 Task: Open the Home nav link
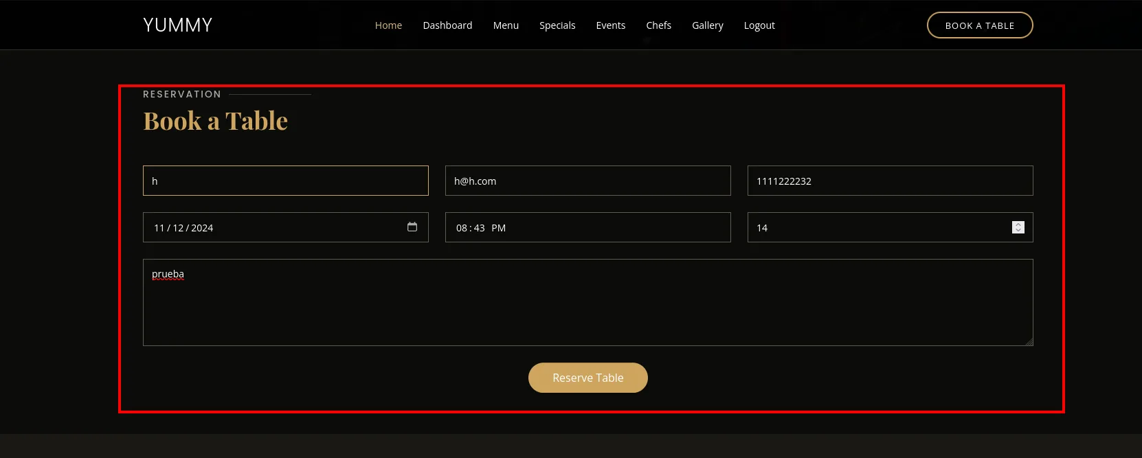point(388,25)
